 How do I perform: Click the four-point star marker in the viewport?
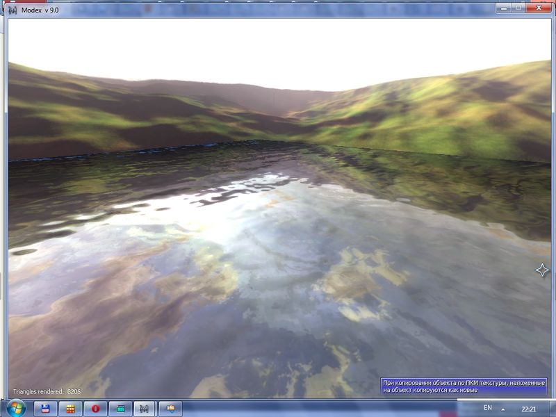pos(542,270)
